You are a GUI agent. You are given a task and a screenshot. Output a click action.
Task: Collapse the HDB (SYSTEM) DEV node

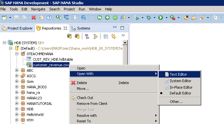(5, 43)
